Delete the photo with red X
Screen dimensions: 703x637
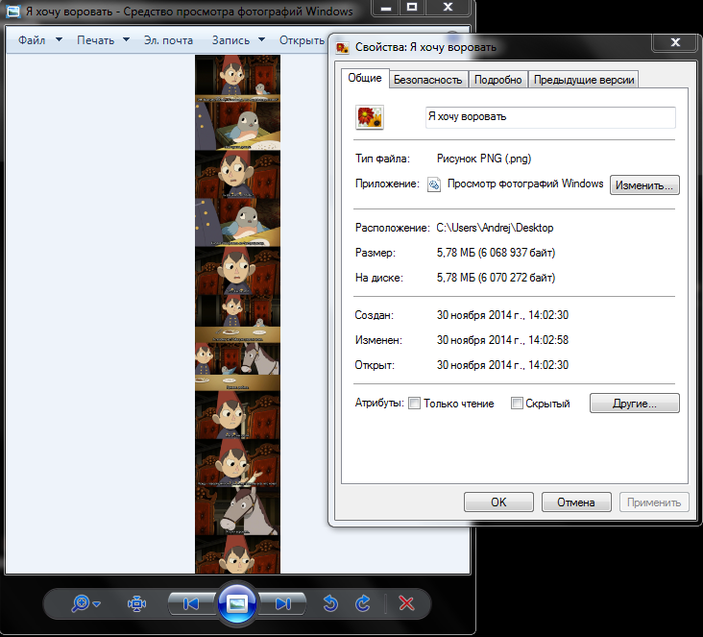pos(406,603)
